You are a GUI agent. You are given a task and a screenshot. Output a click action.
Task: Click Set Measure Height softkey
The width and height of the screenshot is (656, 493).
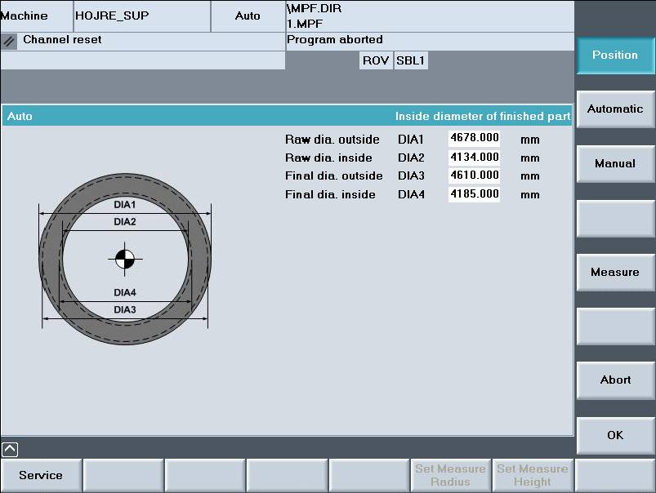(x=532, y=475)
